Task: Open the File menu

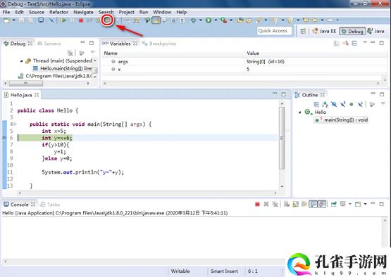Action: [x=6, y=12]
